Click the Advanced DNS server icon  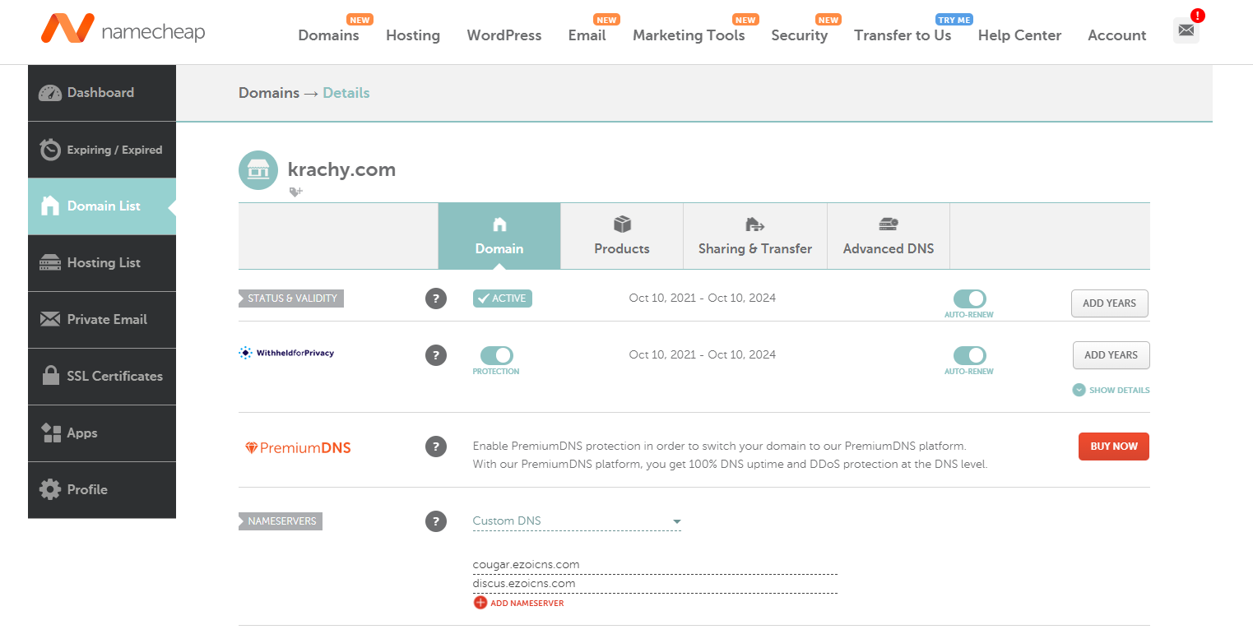point(889,224)
